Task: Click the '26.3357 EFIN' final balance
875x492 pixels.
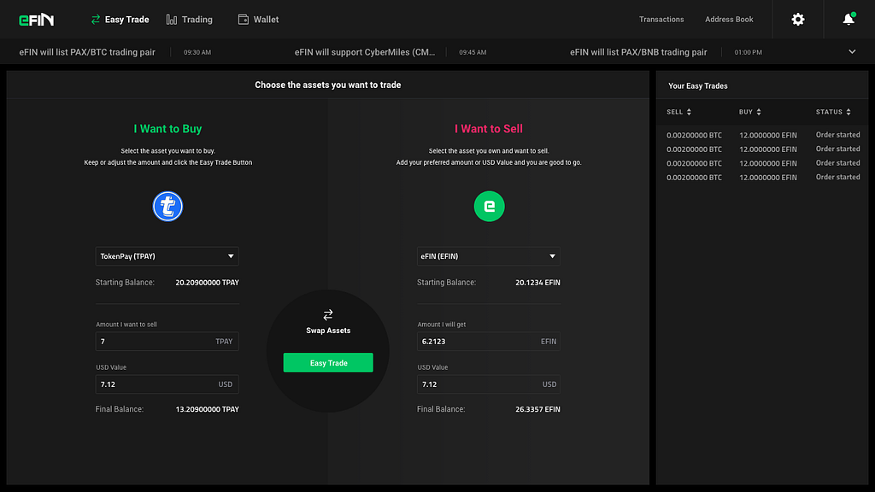Action: pyautogui.click(x=537, y=409)
